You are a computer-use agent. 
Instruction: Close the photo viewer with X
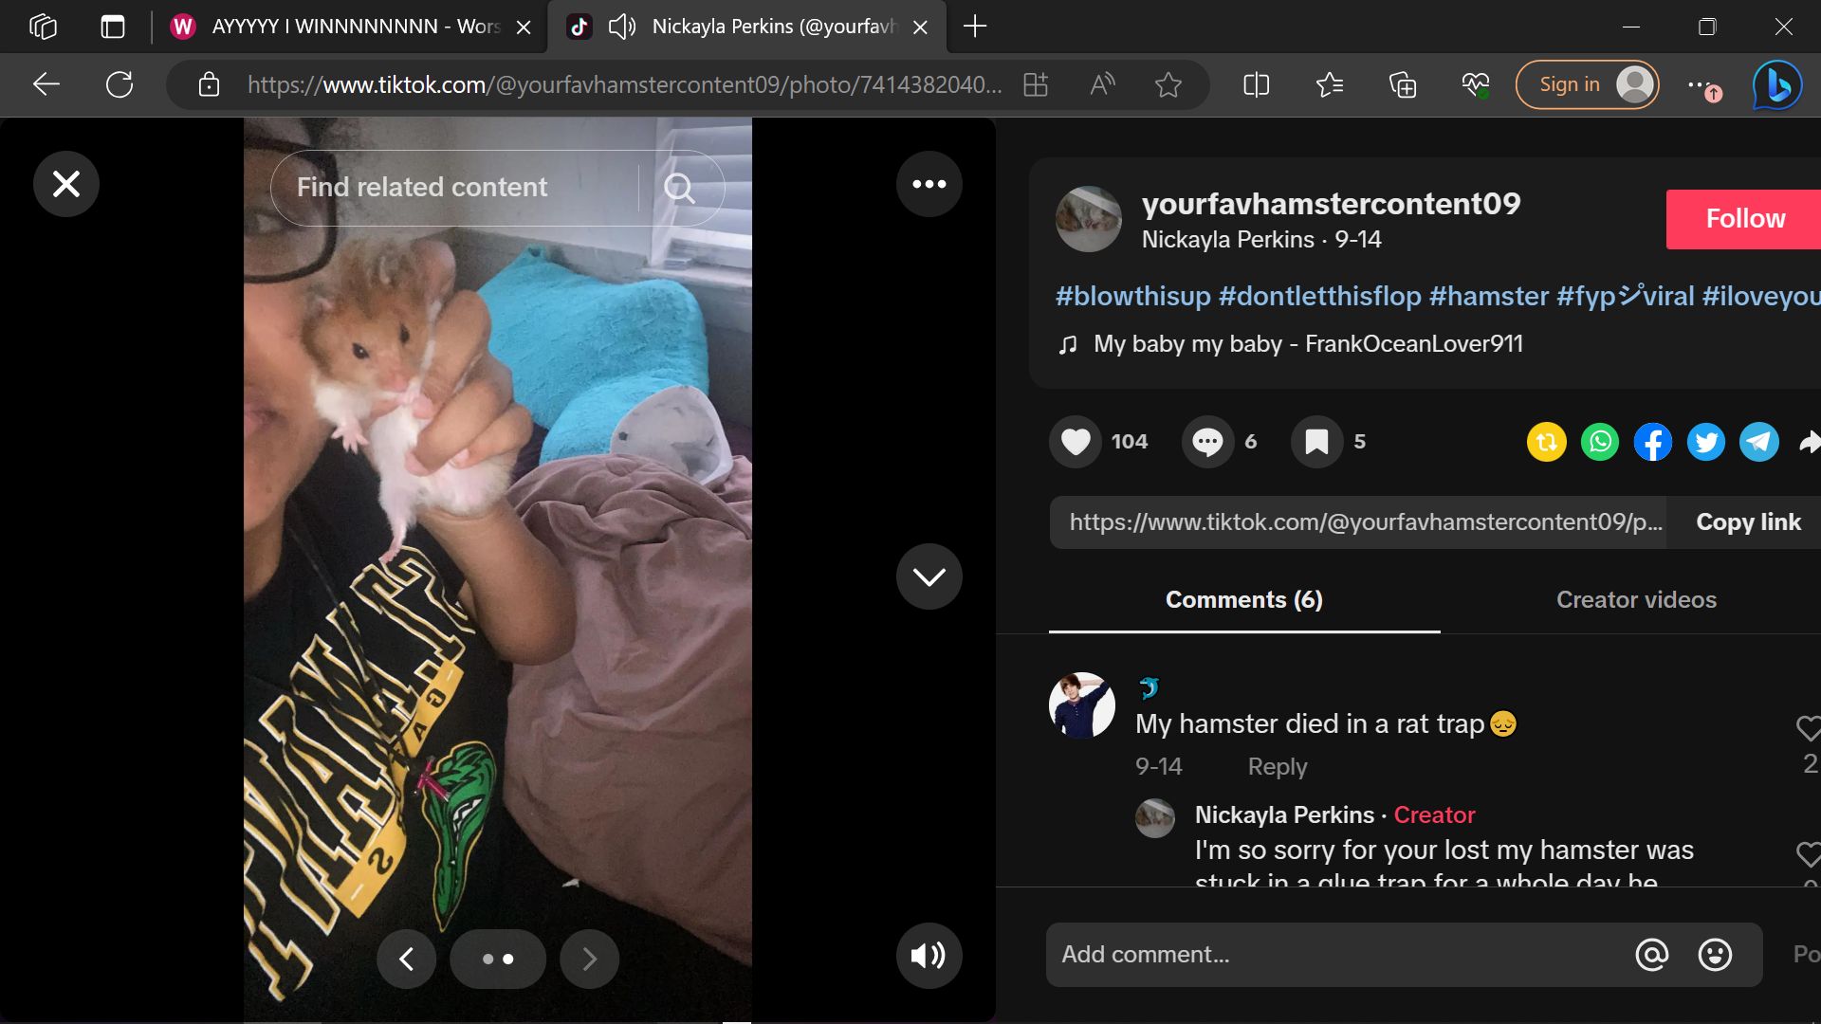66,184
